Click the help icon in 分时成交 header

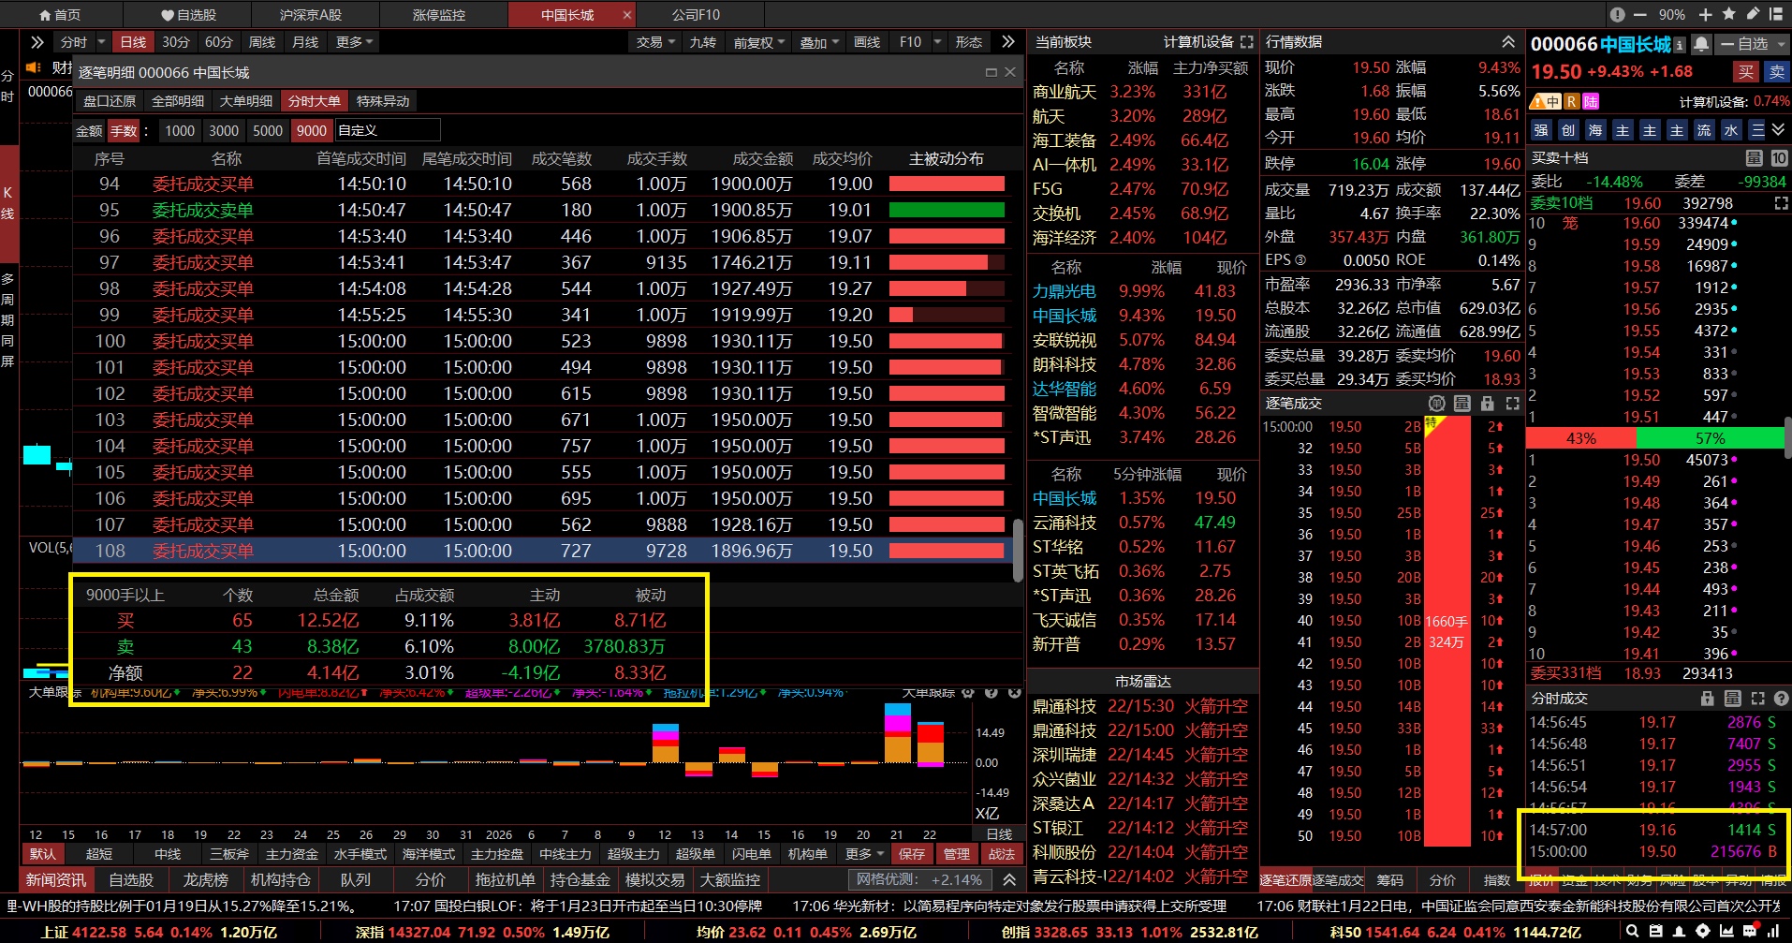click(1781, 699)
